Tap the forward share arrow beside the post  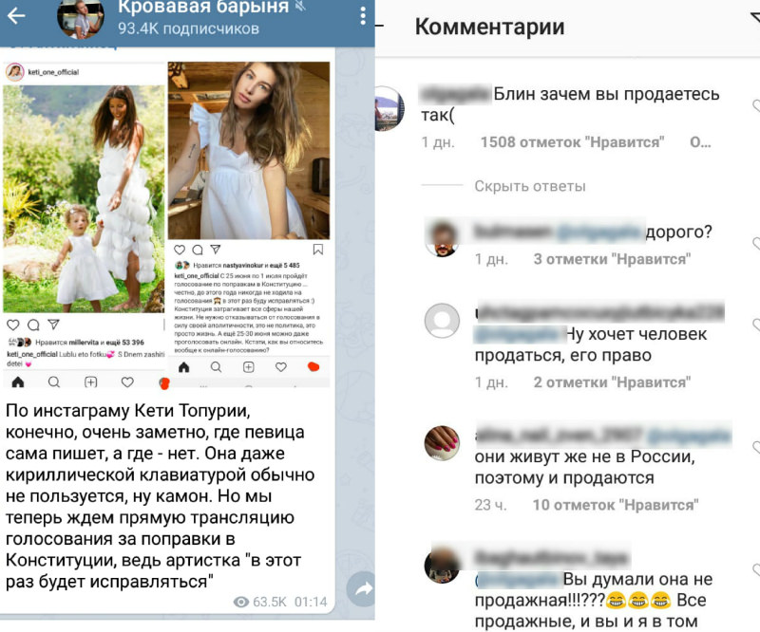coord(362,589)
